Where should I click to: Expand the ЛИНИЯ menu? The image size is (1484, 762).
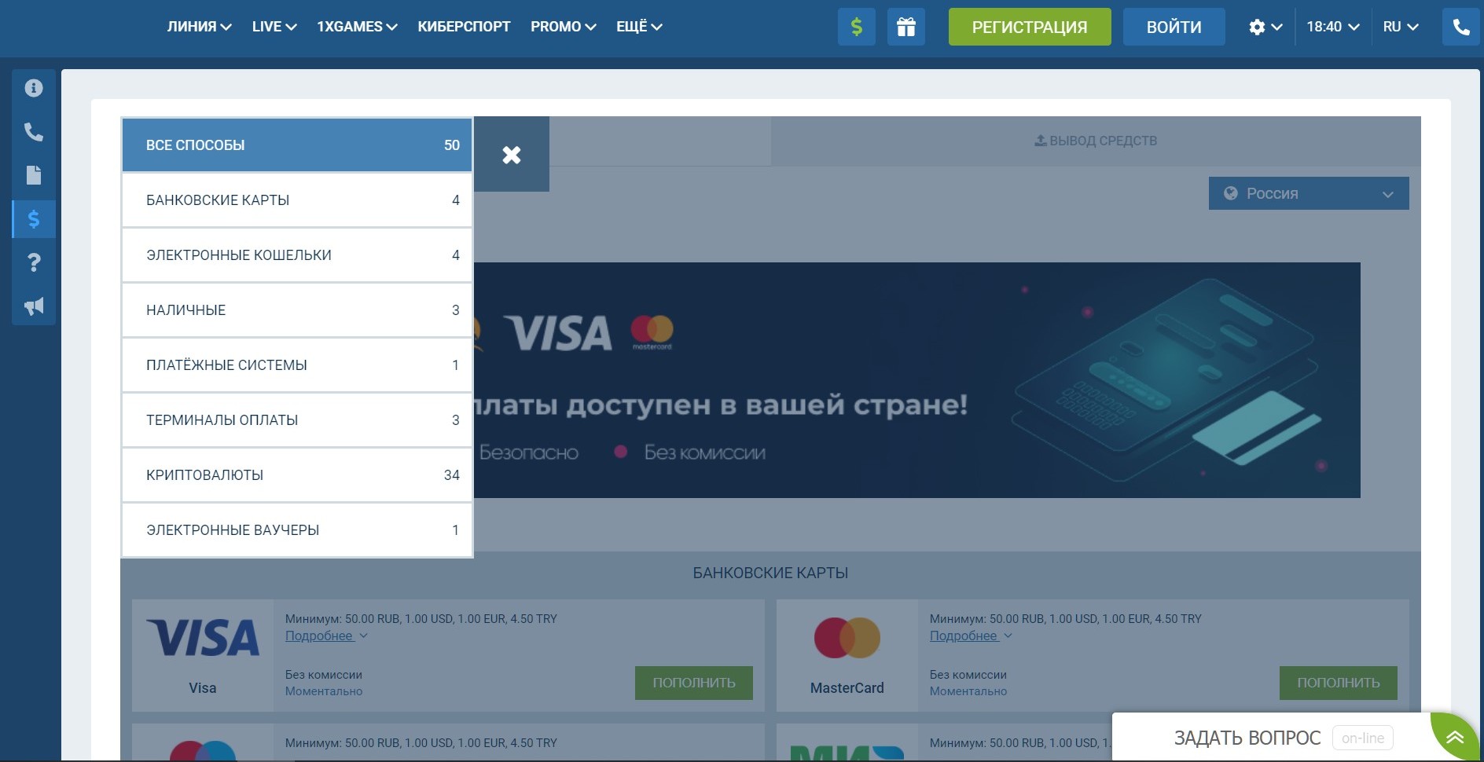pos(200,27)
